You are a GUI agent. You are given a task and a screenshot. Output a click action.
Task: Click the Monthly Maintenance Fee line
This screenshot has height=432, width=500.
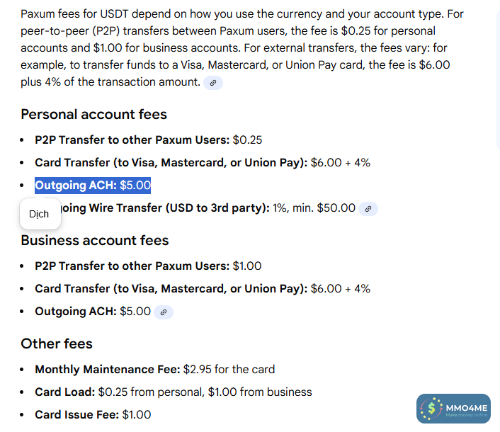tap(154, 370)
